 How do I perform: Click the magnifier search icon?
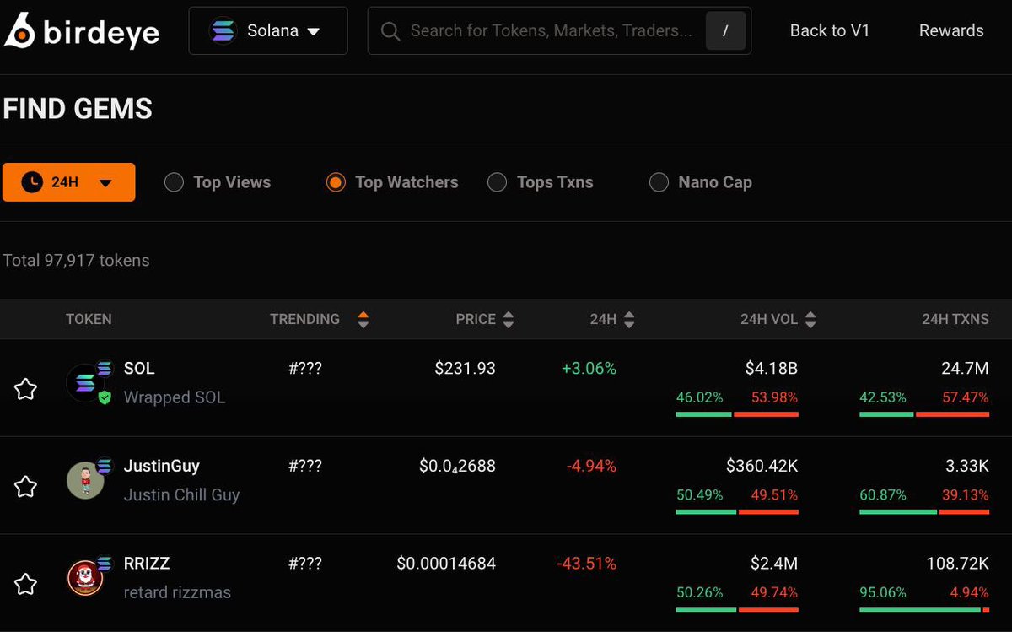[x=390, y=31]
